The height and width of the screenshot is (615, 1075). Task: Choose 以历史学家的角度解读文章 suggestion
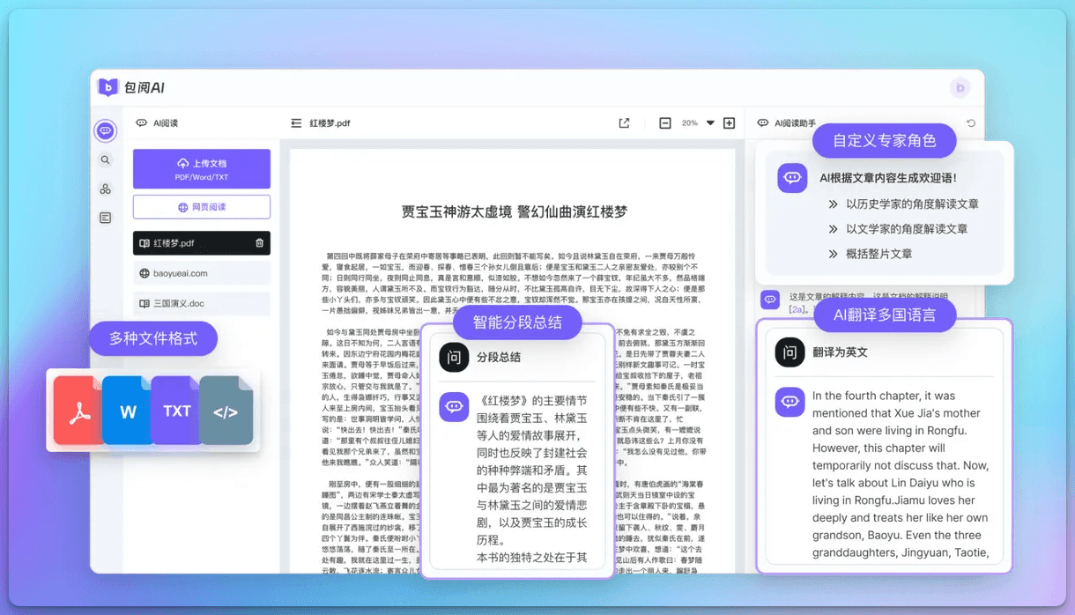pos(912,204)
